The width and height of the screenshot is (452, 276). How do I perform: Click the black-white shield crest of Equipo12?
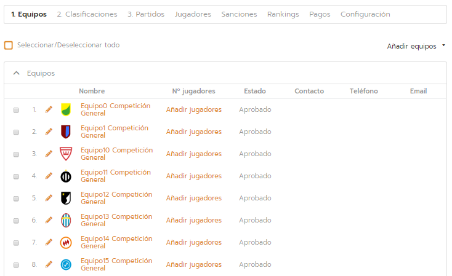tap(66, 198)
